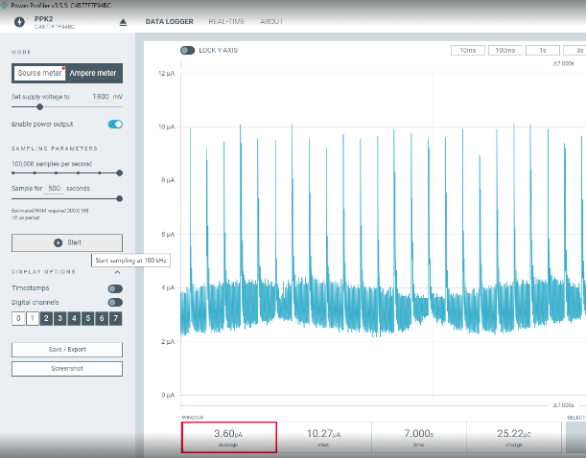Open the About tab
The image size is (586, 458).
[272, 21]
